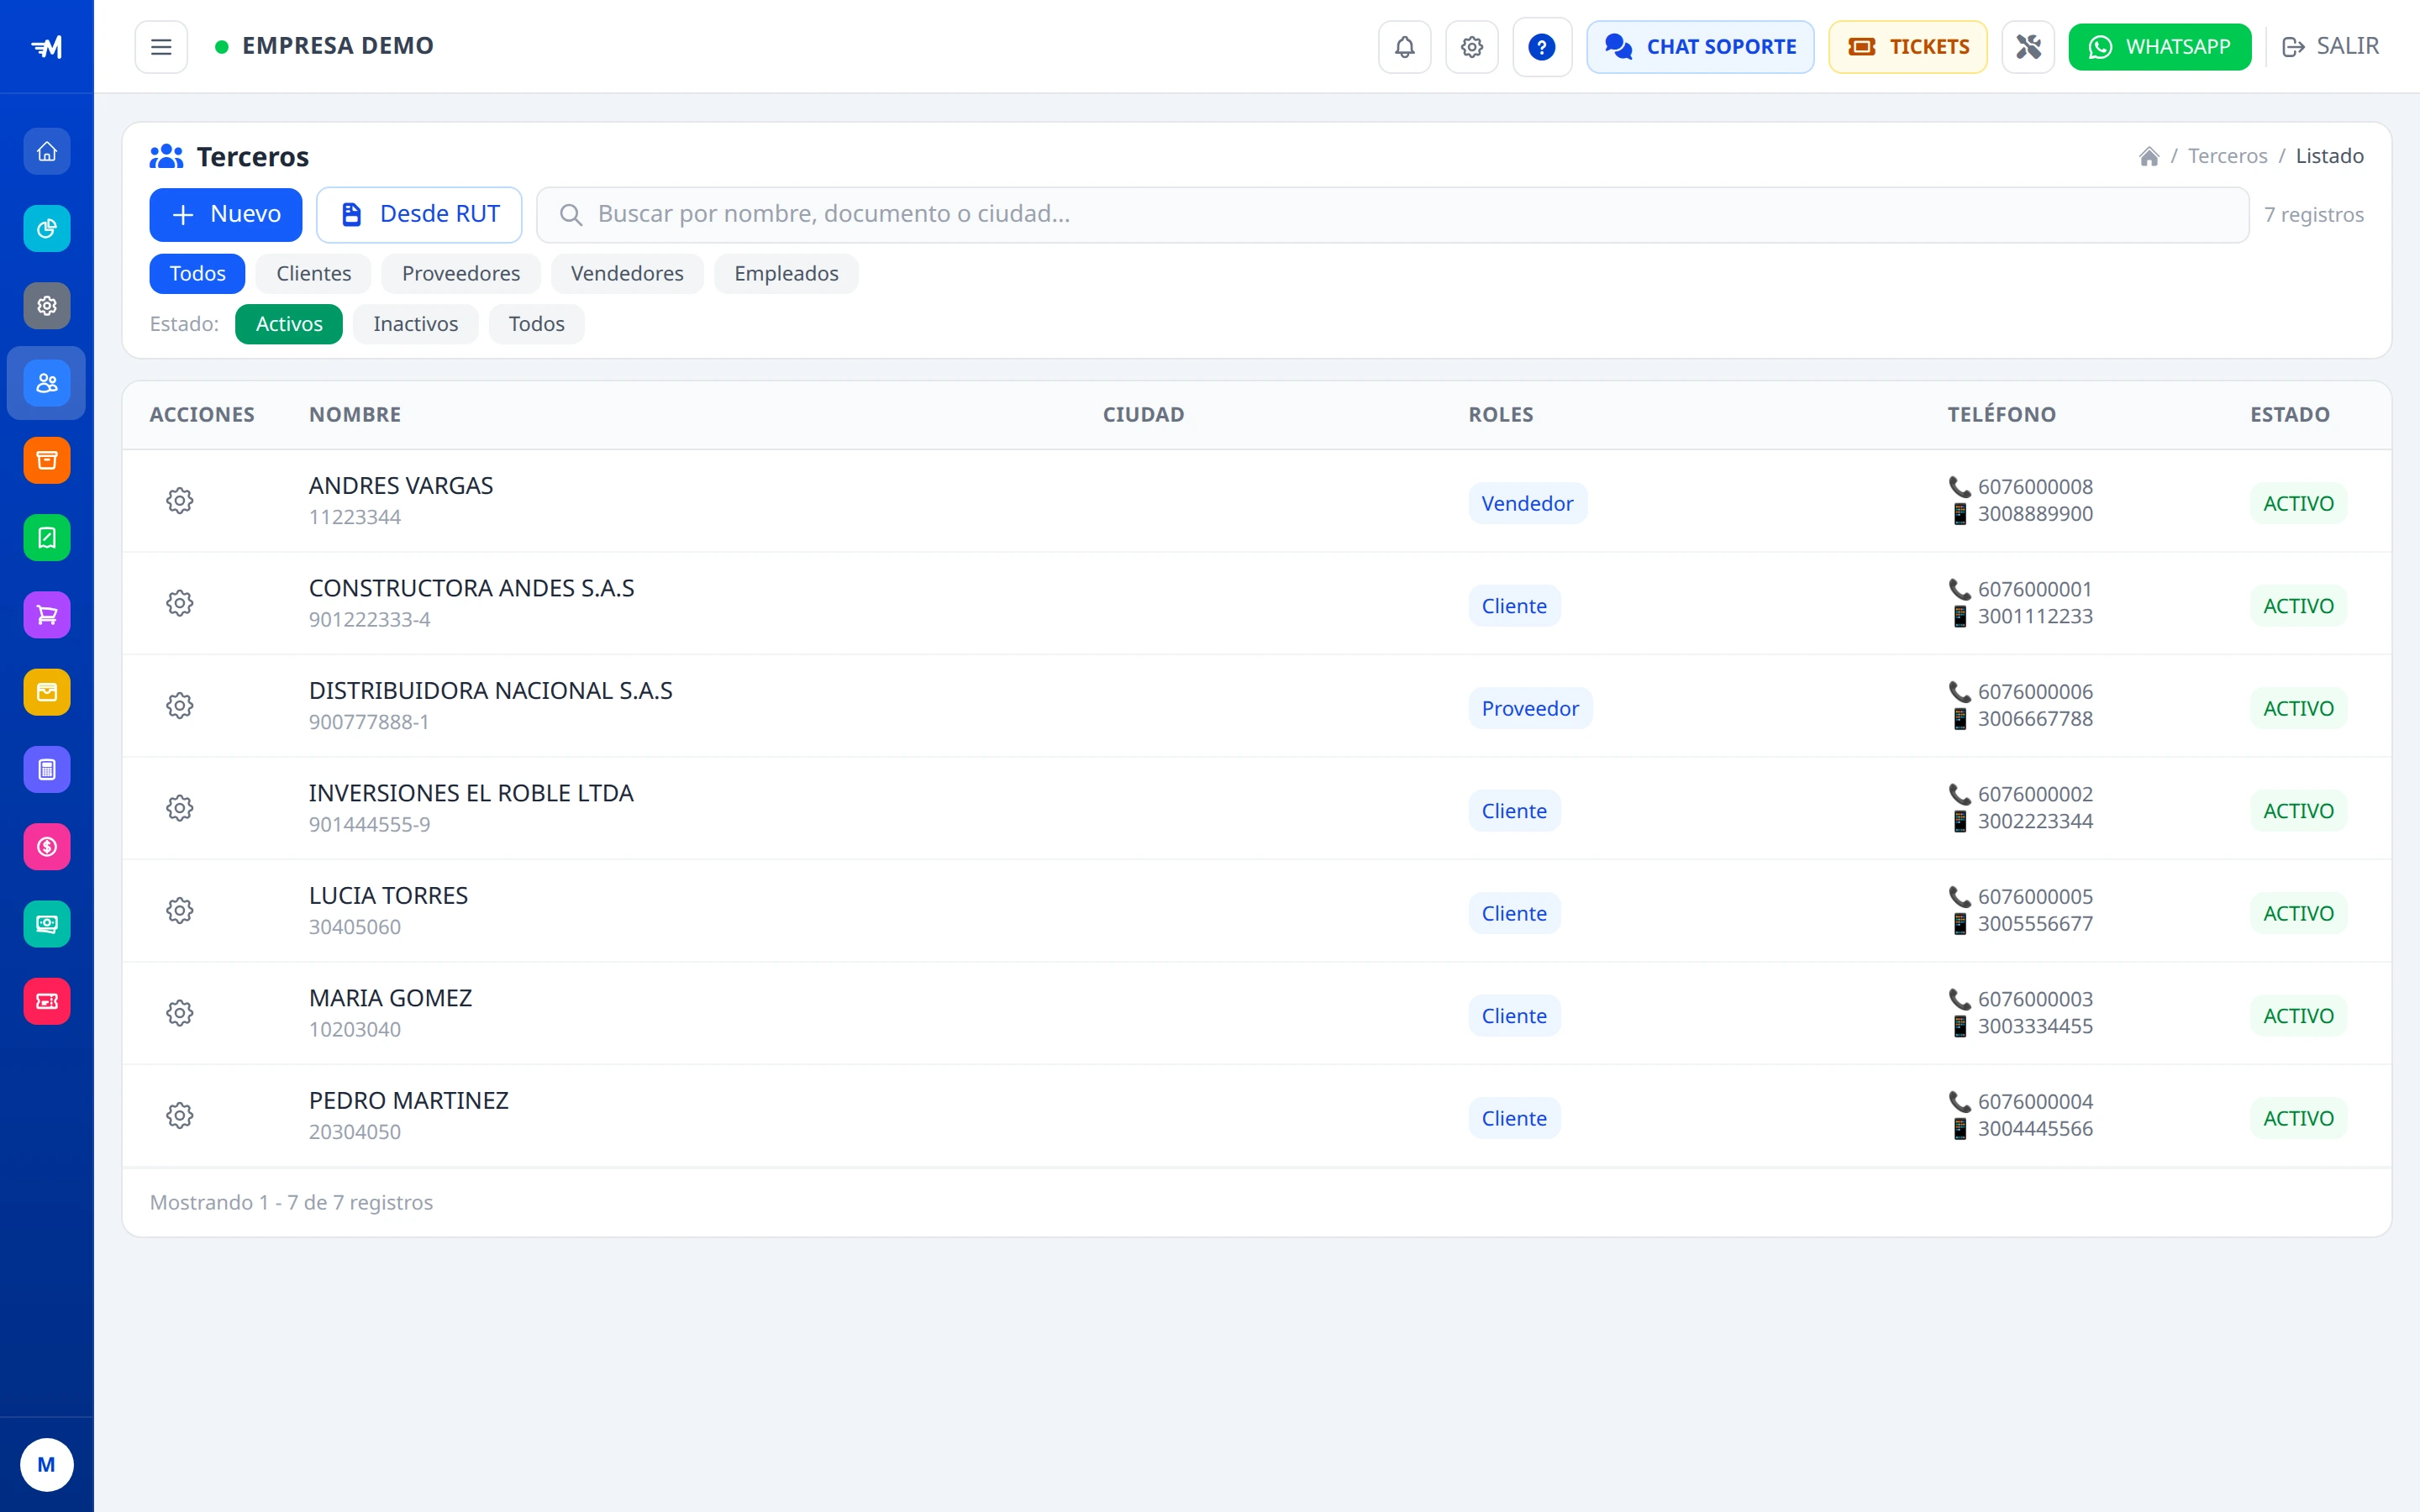
Task: Open the wrench and screwdriver tools icon
Action: pyautogui.click(x=2027, y=47)
